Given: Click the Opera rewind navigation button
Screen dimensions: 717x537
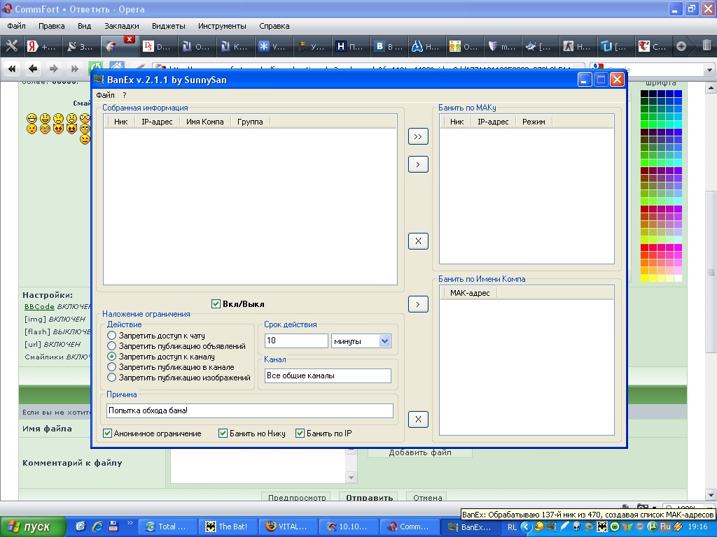Looking at the screenshot, I should [12, 69].
